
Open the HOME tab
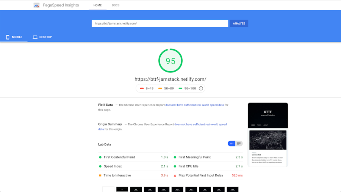(97, 5)
